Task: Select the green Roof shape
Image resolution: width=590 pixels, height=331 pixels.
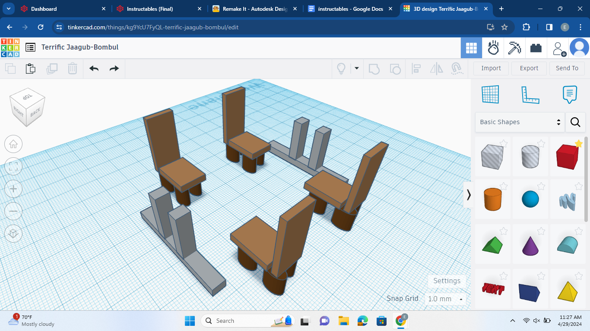Action: 492,244
